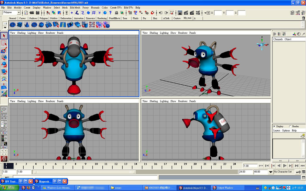Open the Polygons menu set dropdown
This screenshot has width=306, height=191.
click(18, 13)
